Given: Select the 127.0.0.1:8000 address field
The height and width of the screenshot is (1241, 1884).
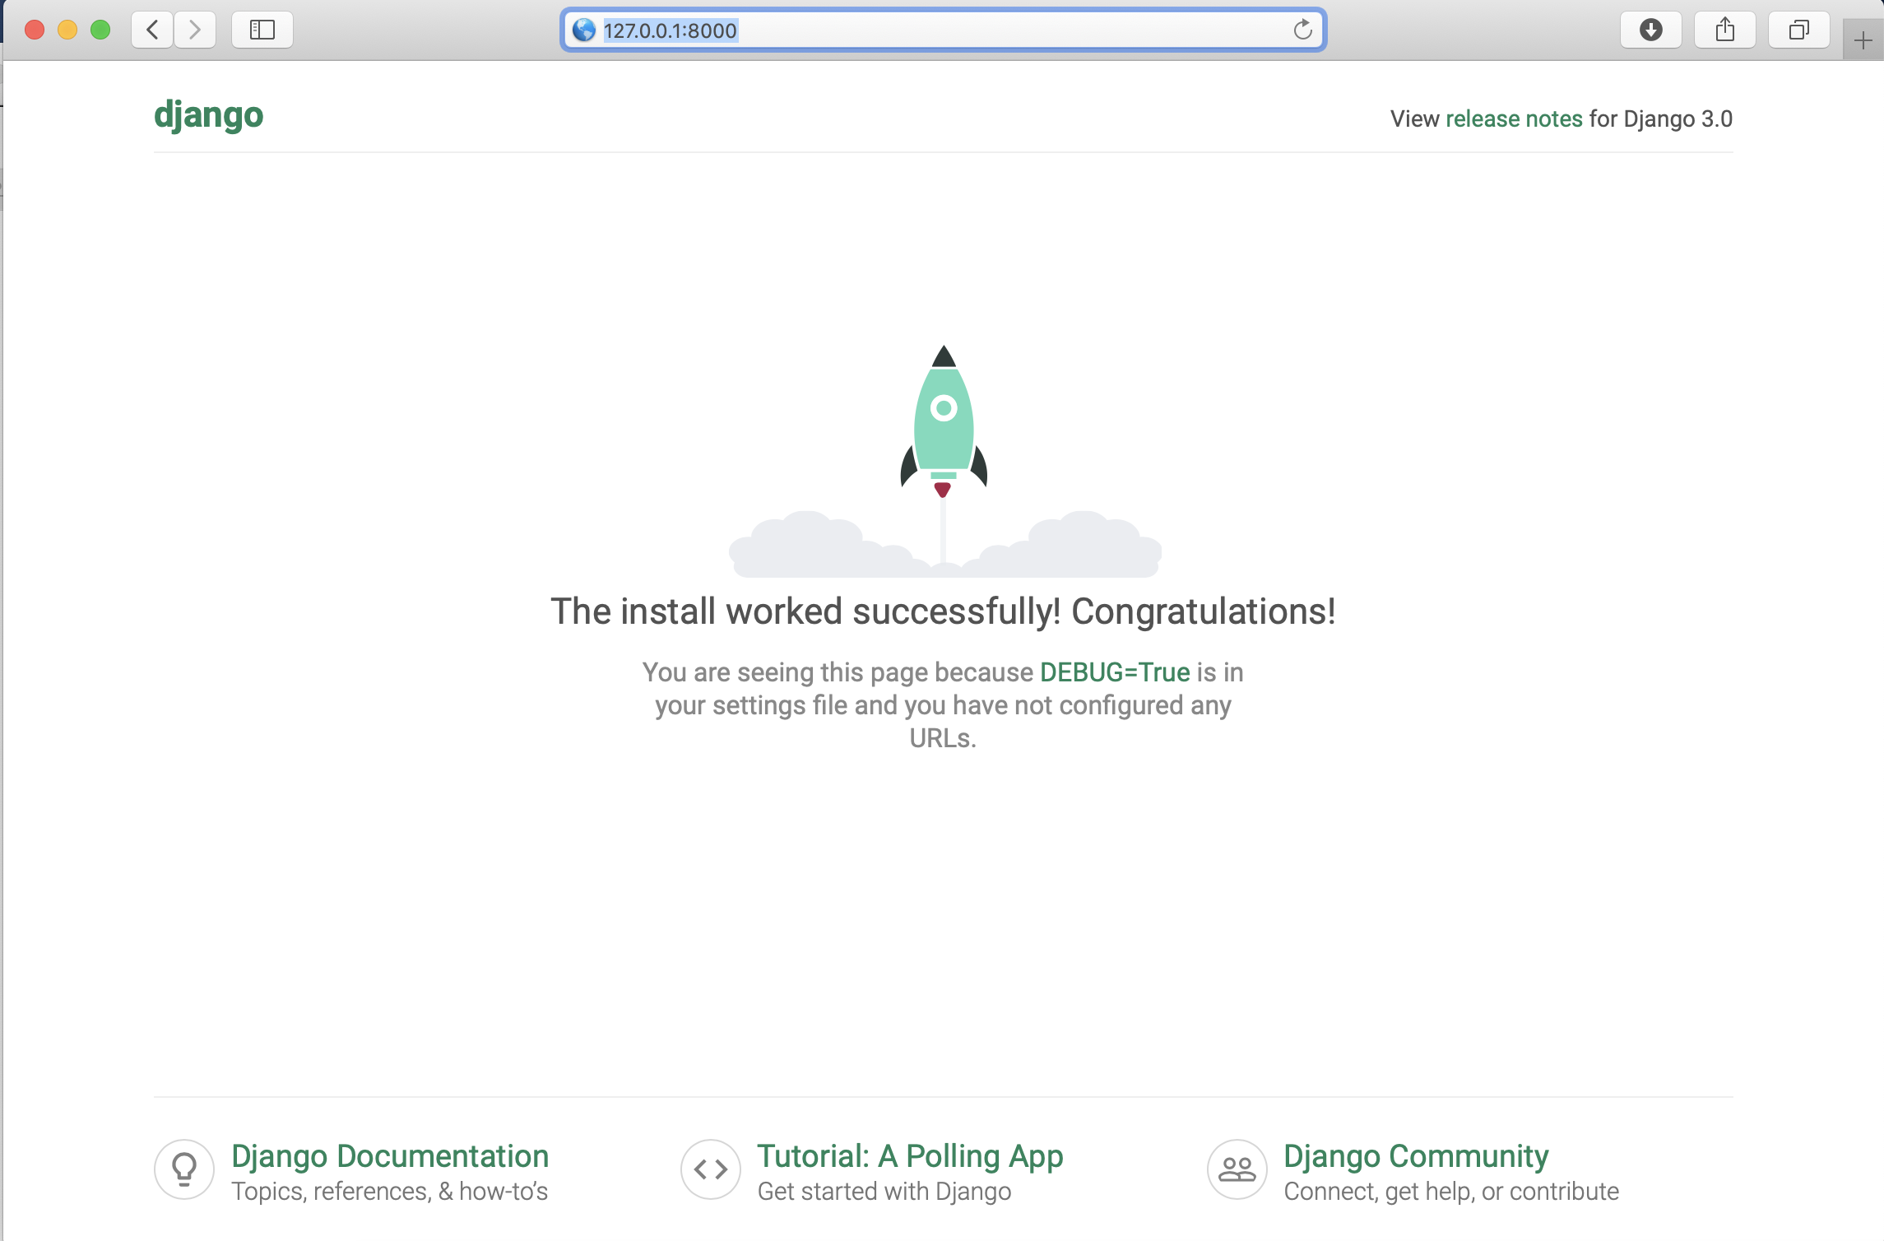Looking at the screenshot, I should coord(905,30).
